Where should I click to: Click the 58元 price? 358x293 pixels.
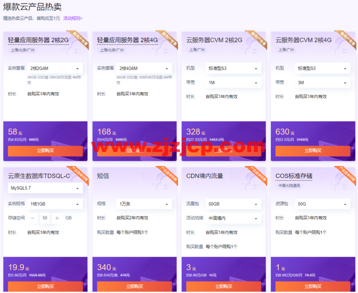pos(15,132)
